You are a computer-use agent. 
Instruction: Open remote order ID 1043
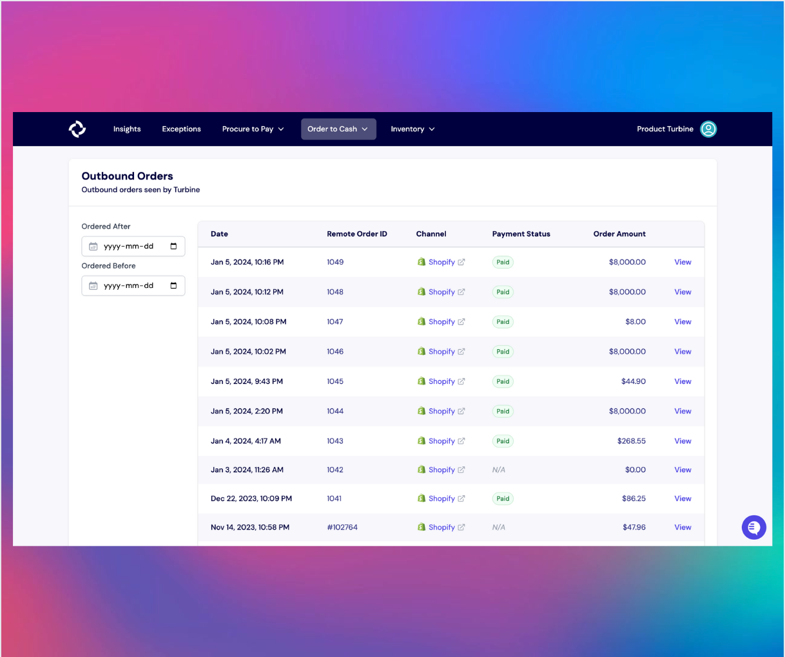335,441
